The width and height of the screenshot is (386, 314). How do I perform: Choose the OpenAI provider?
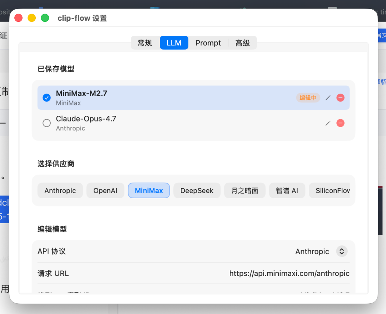pyautogui.click(x=105, y=190)
